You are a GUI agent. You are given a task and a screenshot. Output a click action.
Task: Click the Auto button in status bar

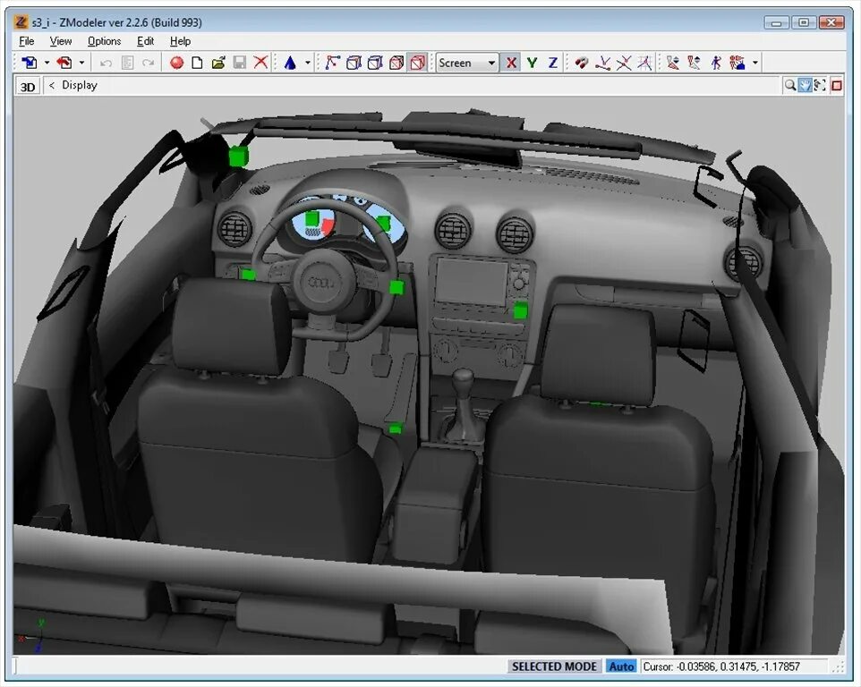tap(622, 666)
